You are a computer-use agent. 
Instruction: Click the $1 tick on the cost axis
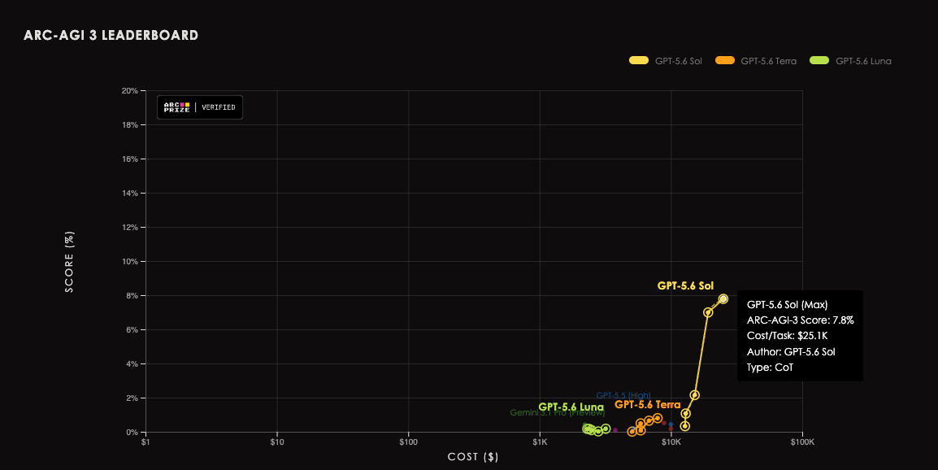pyautogui.click(x=145, y=442)
